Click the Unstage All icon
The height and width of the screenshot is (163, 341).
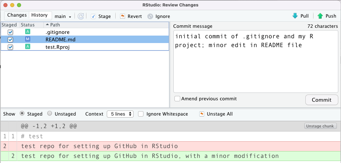[x=202, y=114]
